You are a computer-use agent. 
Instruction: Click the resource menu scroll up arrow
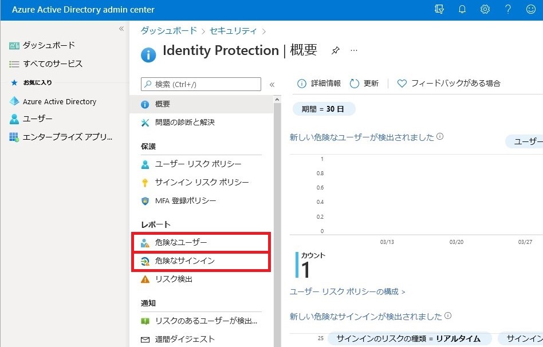(277, 100)
